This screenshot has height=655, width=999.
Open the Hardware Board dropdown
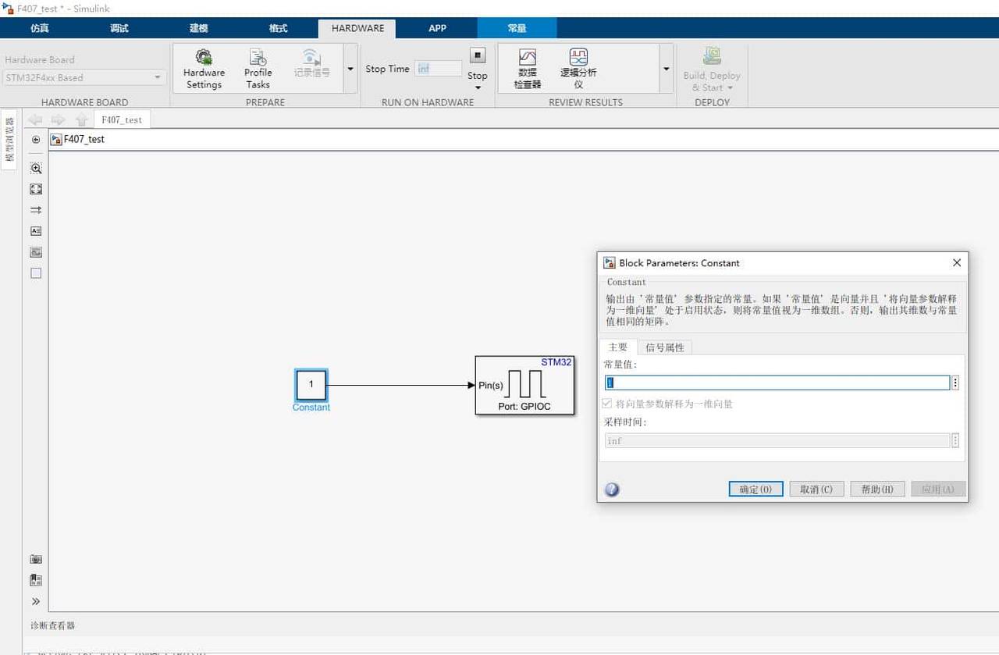[x=157, y=77]
